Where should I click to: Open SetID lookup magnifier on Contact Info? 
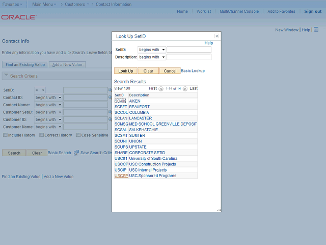(x=110, y=90)
